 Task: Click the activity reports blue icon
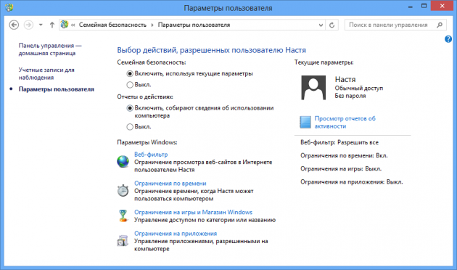pos(305,122)
